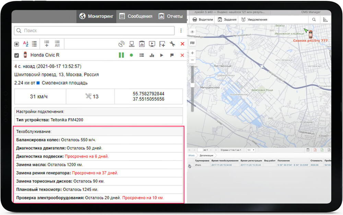The height and width of the screenshot is (215, 343).
Task: Click the bar chart icon in Honda Civic R row
Action: (151, 55)
